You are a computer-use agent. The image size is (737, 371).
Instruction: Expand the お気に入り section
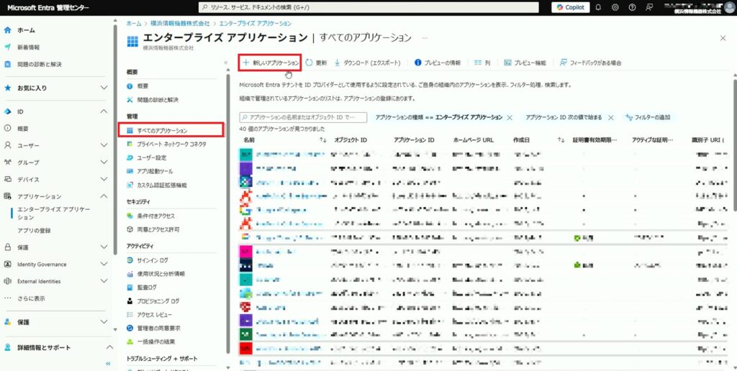click(x=104, y=88)
